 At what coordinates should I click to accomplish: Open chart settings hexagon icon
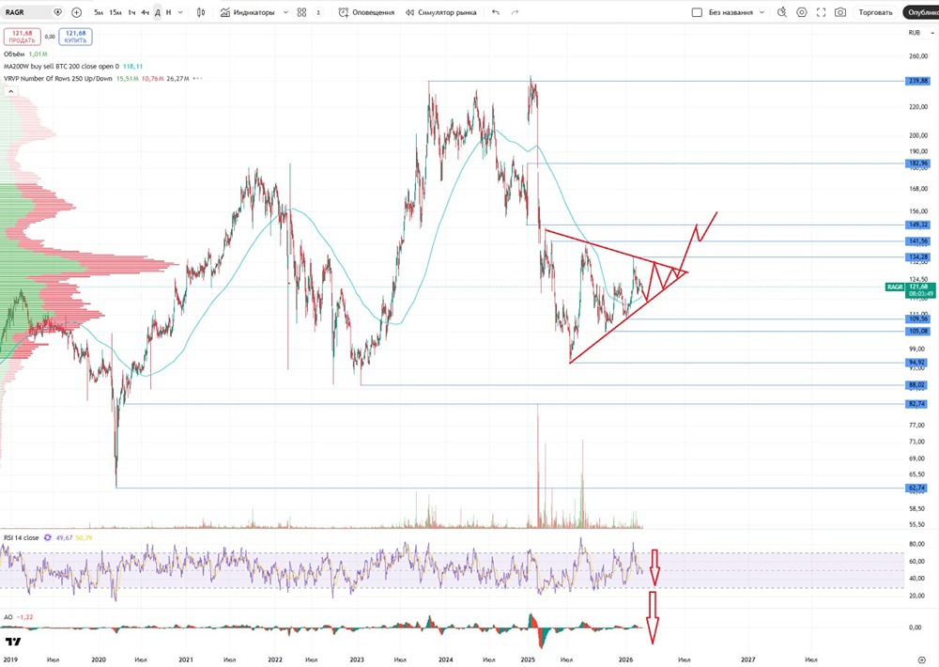coord(802,12)
